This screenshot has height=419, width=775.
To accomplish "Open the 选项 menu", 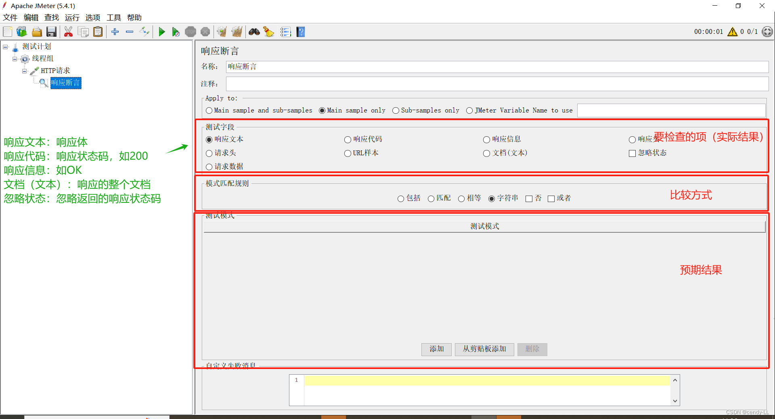I will [x=92, y=17].
